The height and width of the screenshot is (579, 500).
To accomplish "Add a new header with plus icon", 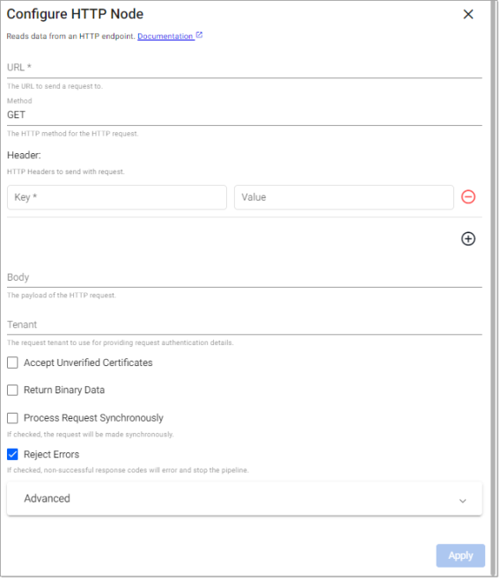I will tap(468, 239).
